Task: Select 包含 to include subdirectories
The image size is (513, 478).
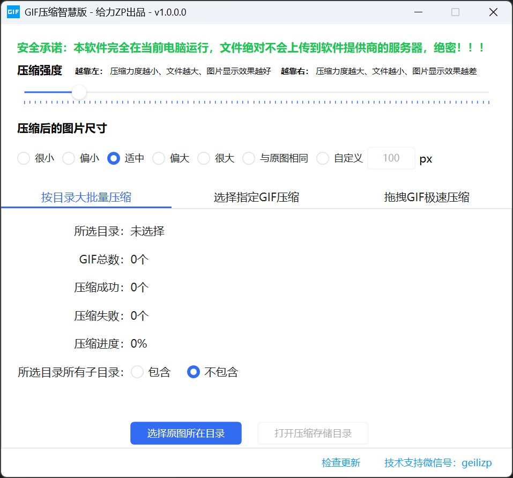Action: pyautogui.click(x=138, y=372)
